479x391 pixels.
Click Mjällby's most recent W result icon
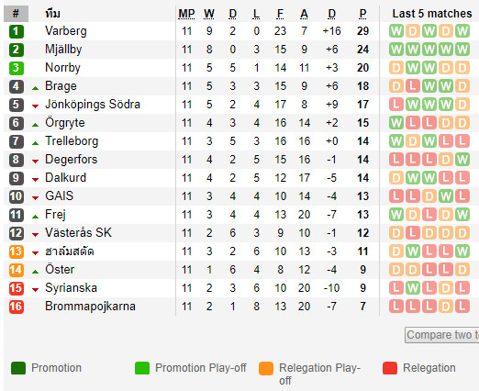tap(462, 50)
